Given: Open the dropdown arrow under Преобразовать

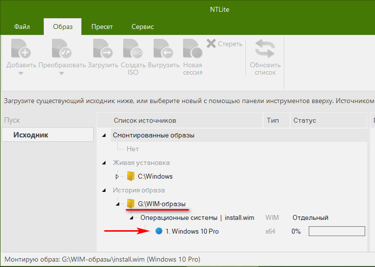Looking at the screenshot, I should click(x=61, y=74).
